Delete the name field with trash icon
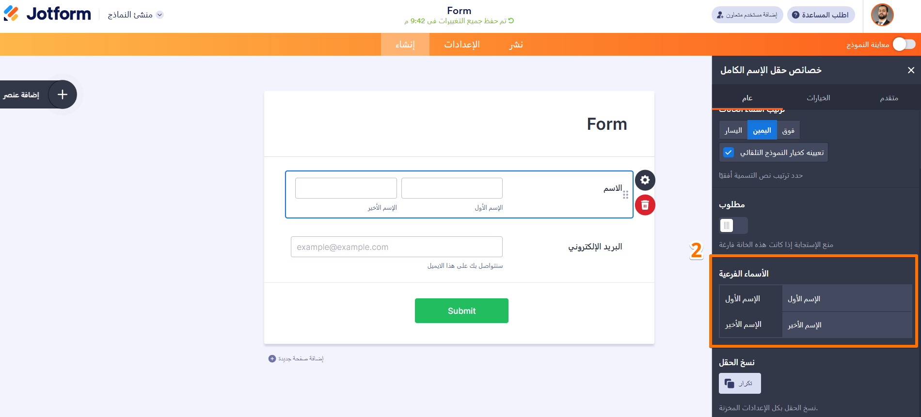The image size is (921, 417). pyautogui.click(x=645, y=205)
